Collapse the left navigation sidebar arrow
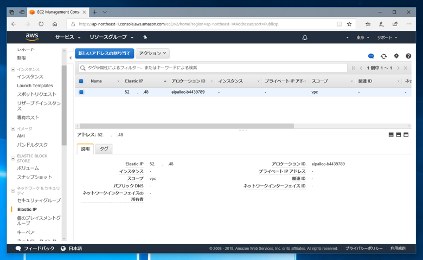The width and height of the screenshot is (423, 260). 70,57
